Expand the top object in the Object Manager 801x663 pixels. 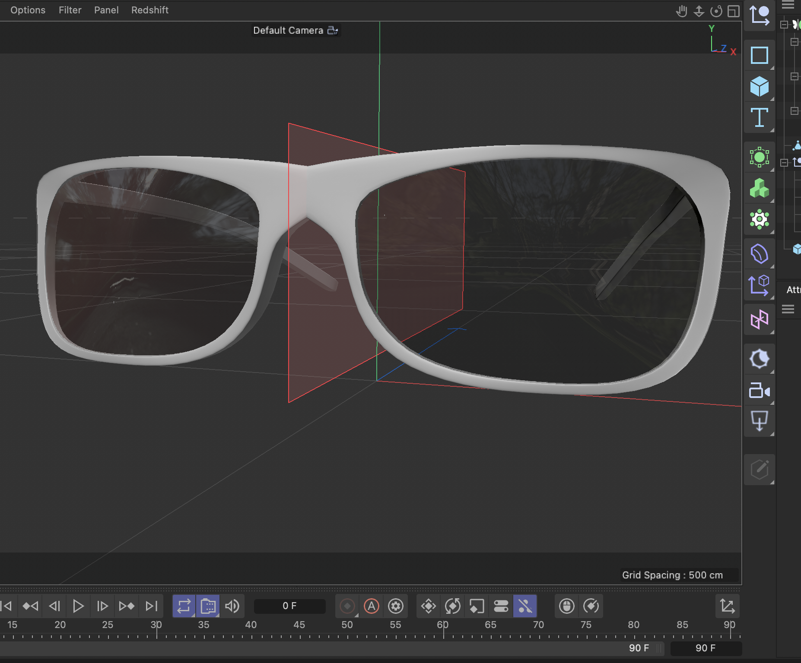tap(784, 24)
